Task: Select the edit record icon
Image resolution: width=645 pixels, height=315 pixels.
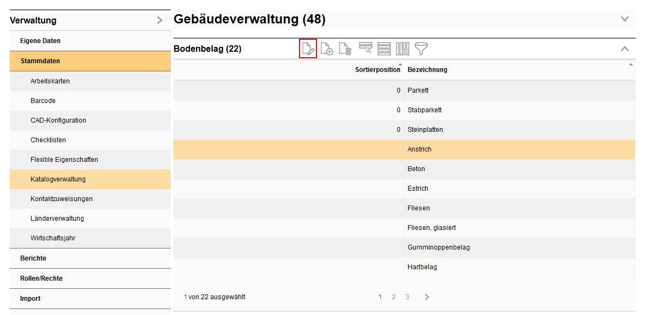Action: point(308,49)
